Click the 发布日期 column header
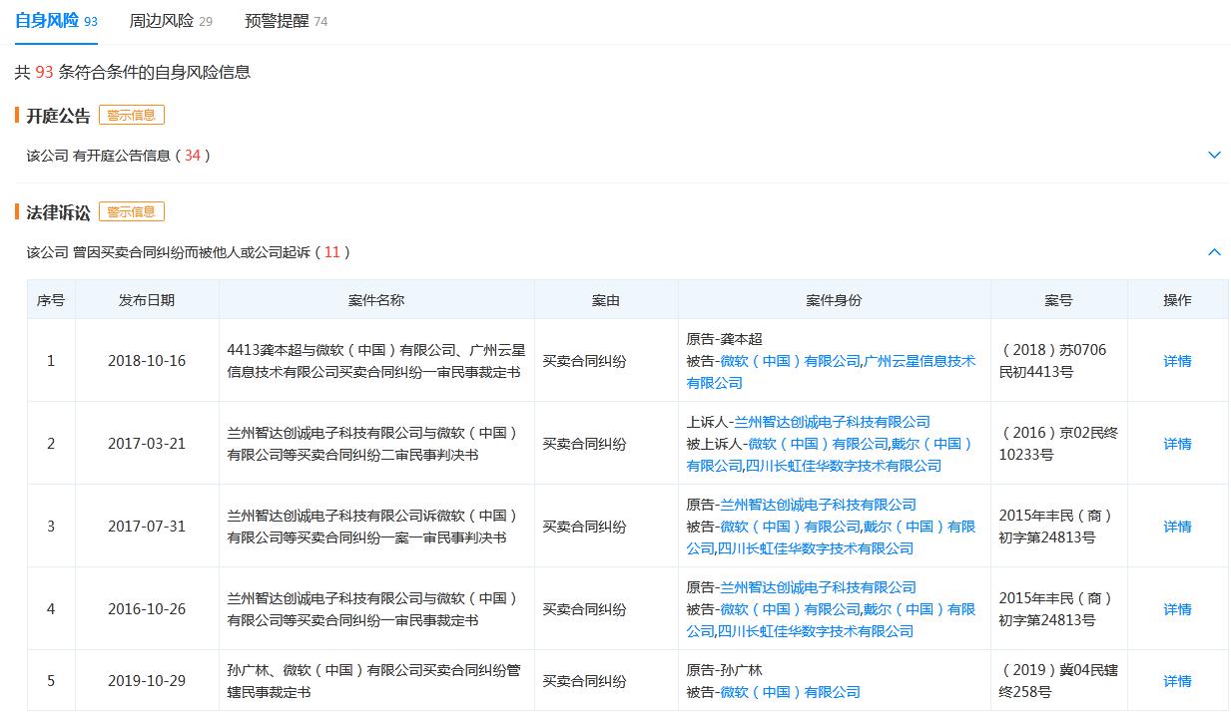 [147, 300]
